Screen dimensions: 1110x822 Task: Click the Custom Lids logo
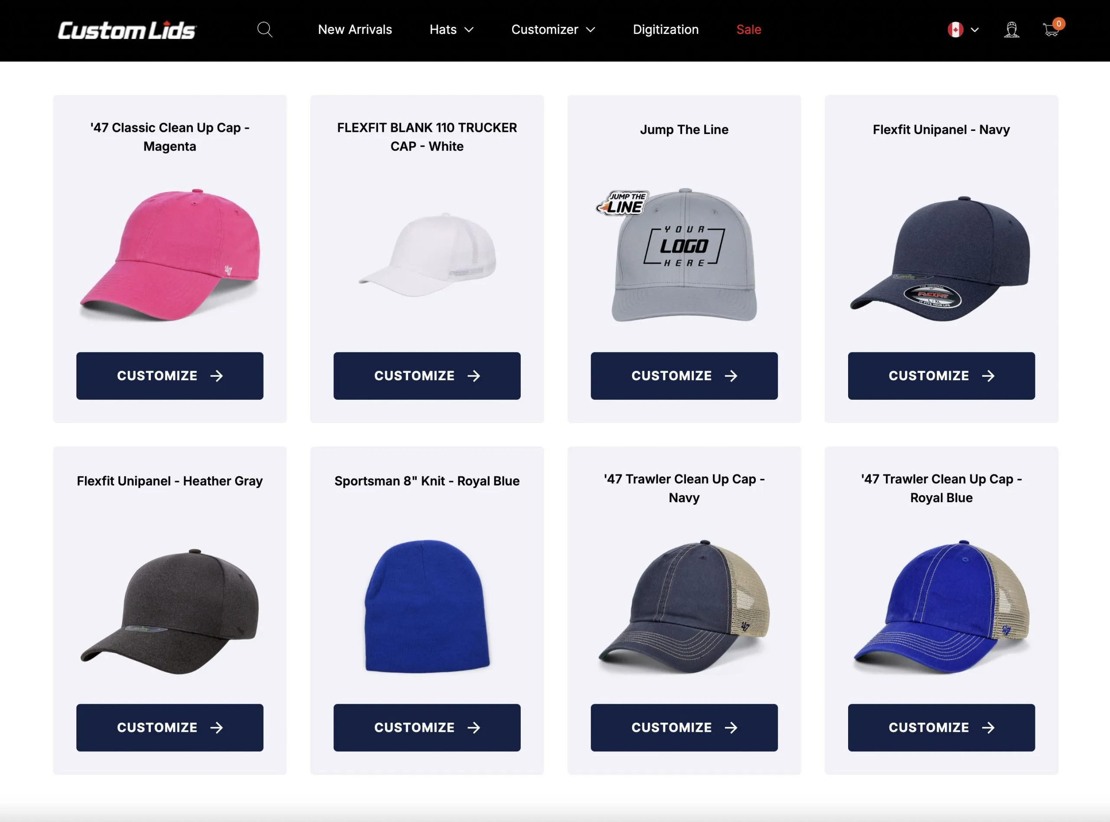click(127, 30)
